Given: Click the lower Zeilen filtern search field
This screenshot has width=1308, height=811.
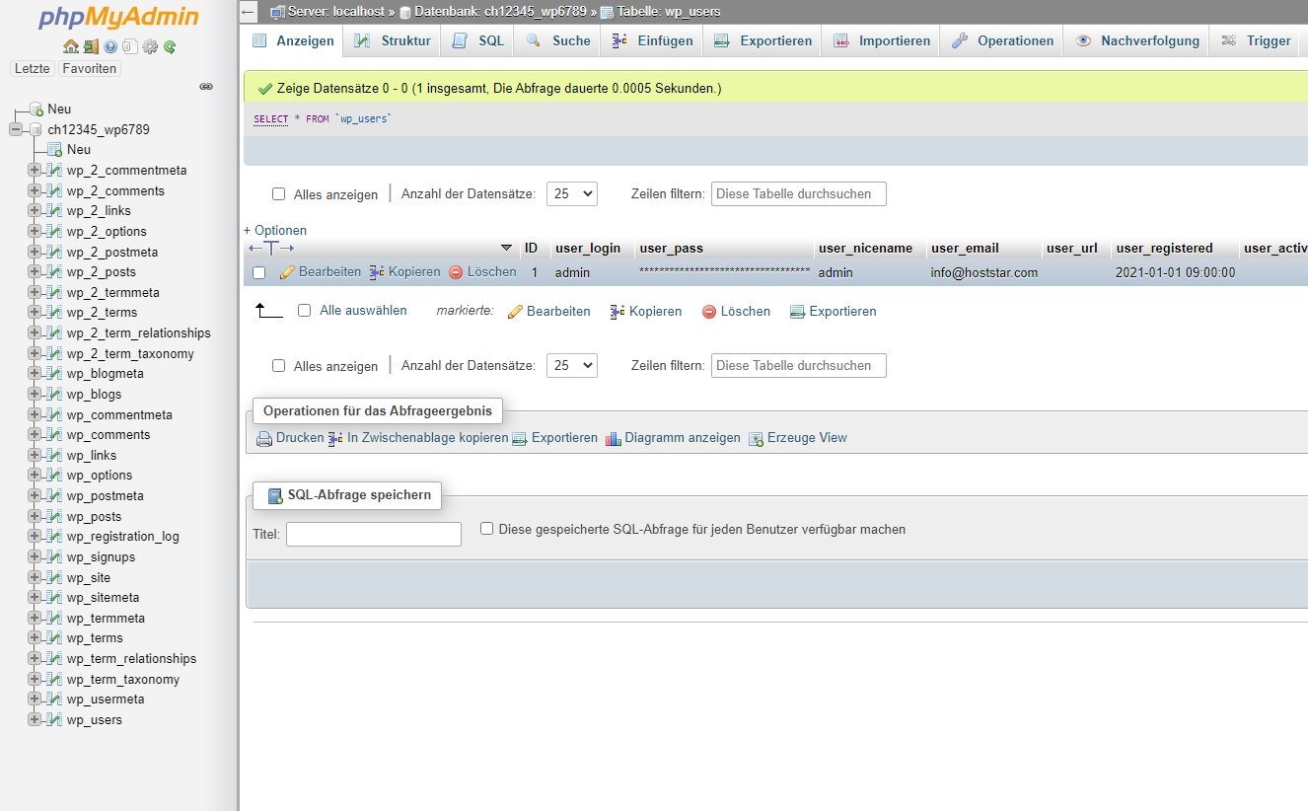Looking at the screenshot, I should coord(799,366).
